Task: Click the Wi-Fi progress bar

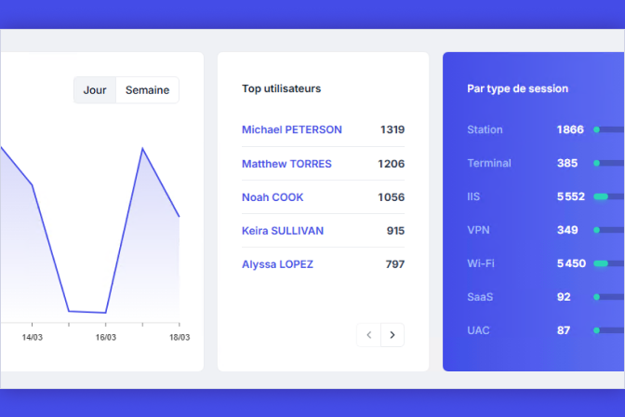Action: (x=608, y=263)
